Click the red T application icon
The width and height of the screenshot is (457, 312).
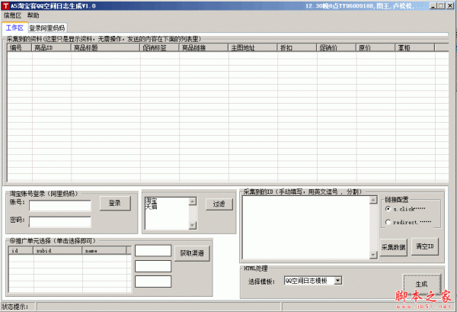click(5, 6)
